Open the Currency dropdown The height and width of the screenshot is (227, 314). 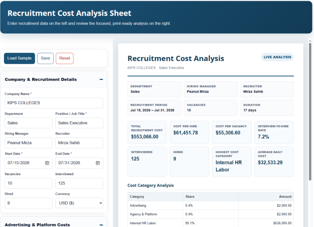point(79,203)
